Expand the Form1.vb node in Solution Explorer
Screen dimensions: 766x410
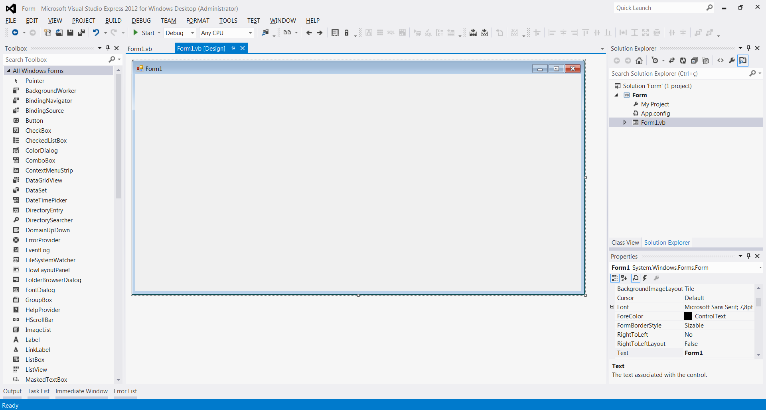[x=625, y=123]
